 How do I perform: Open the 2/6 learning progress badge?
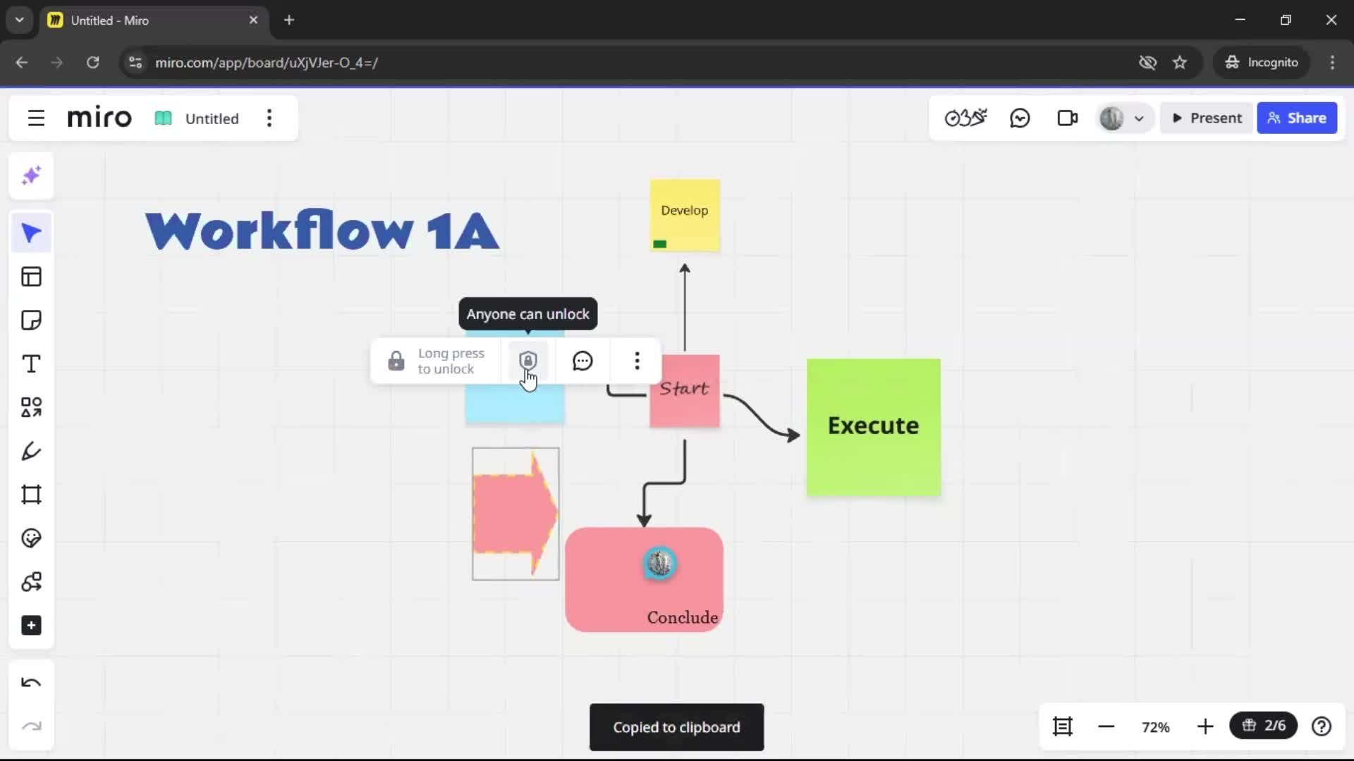point(1264,726)
